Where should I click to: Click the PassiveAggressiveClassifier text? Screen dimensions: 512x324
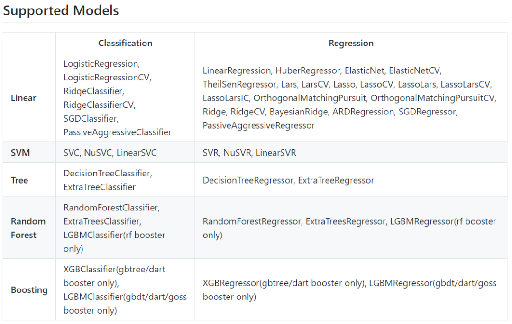coord(118,132)
